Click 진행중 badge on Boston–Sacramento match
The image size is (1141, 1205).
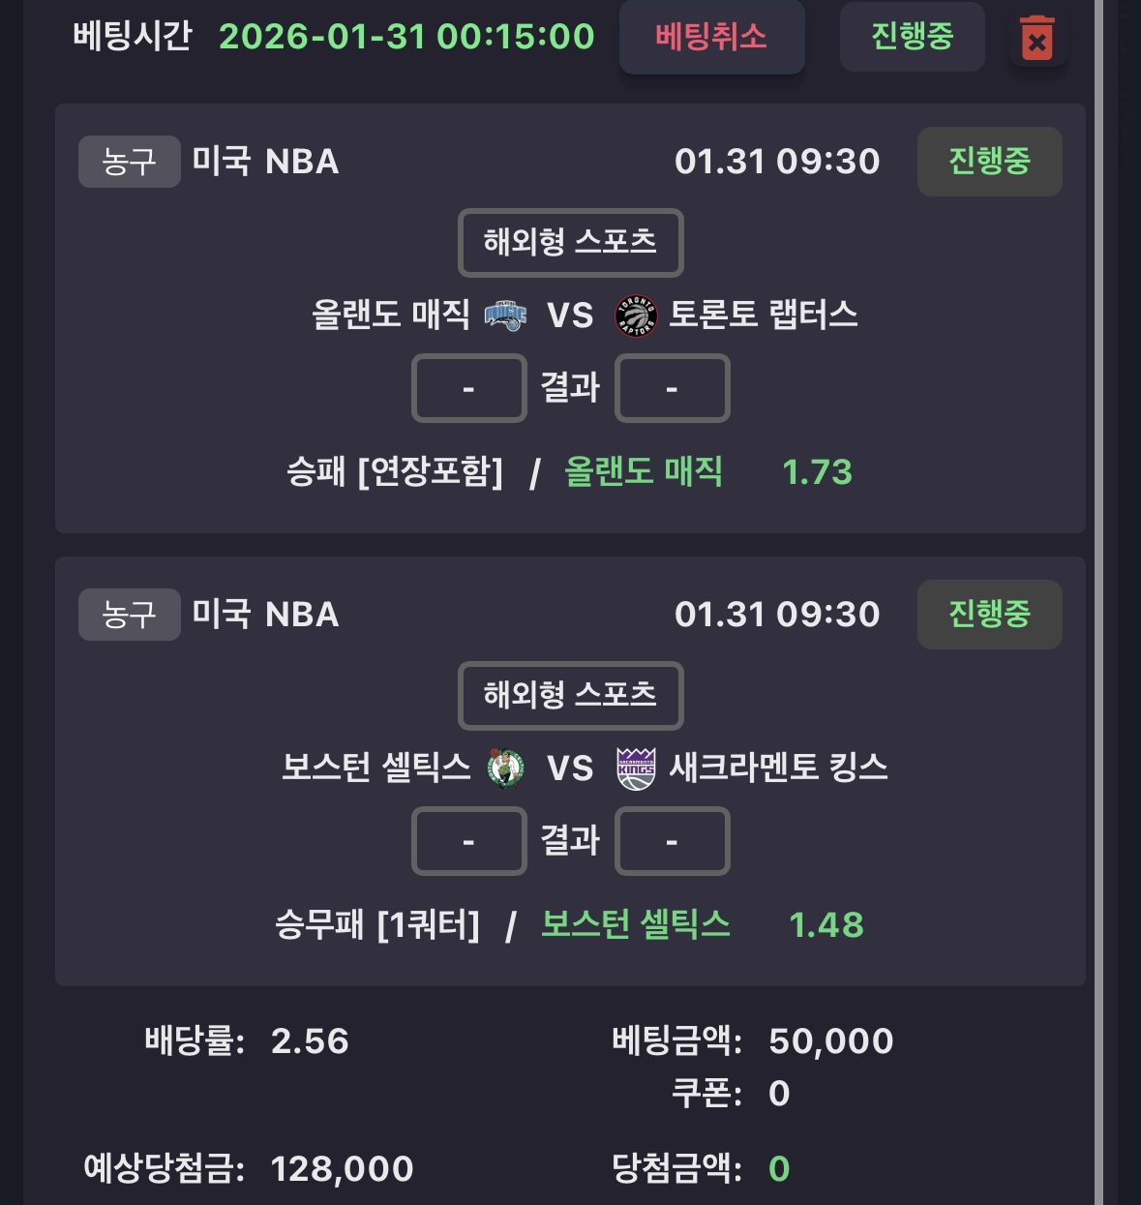tap(989, 615)
